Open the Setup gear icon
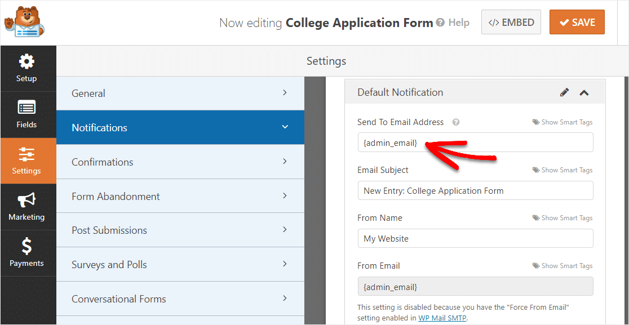The height and width of the screenshot is (325, 629). click(26, 62)
